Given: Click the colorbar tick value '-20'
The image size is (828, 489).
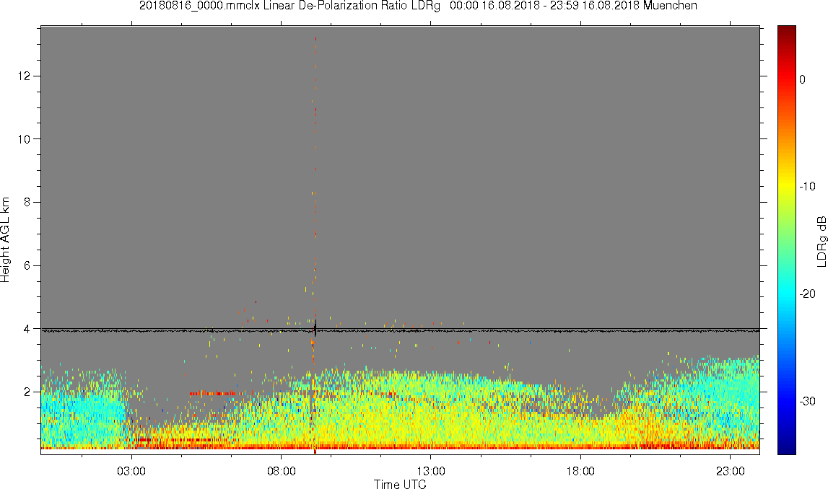Looking at the screenshot, I should pyautogui.click(x=807, y=294).
